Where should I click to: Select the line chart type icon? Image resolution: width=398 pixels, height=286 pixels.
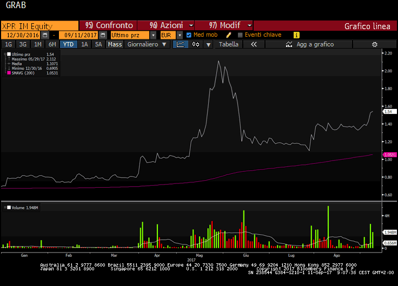click(181, 45)
